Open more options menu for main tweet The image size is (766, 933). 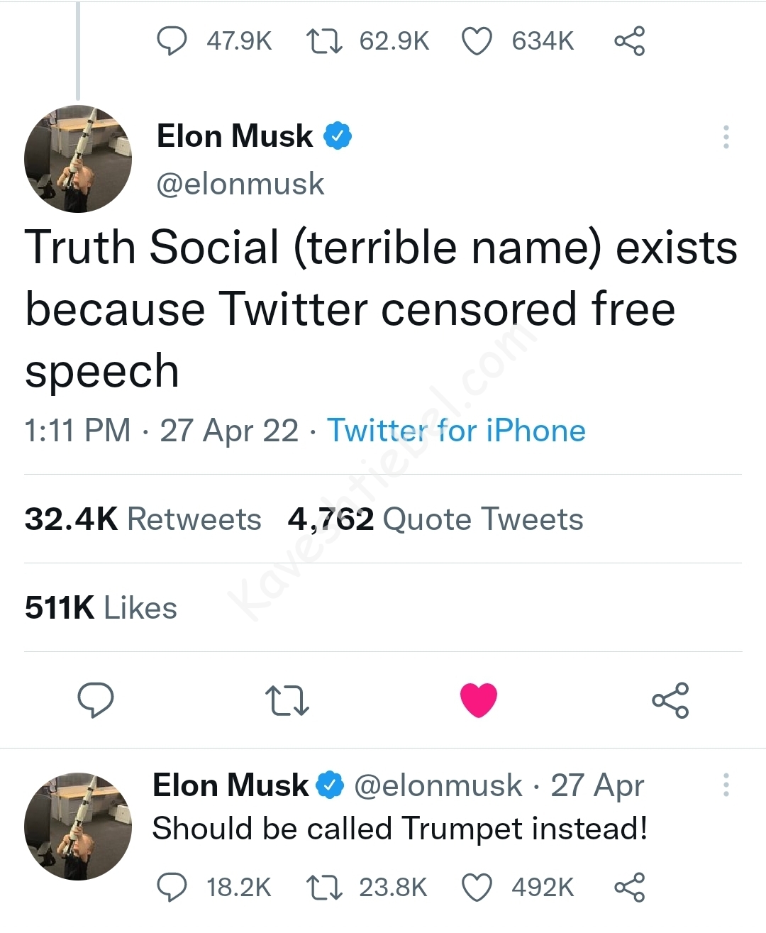[726, 137]
